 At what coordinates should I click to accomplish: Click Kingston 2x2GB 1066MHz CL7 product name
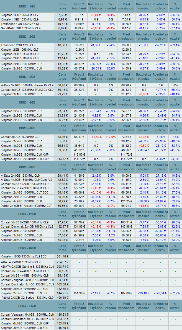(21, 111)
